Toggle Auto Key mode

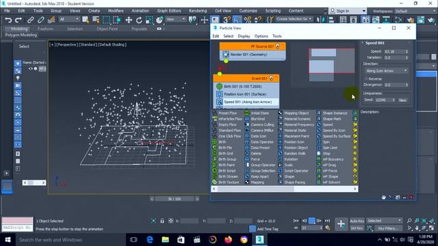pos(357,221)
